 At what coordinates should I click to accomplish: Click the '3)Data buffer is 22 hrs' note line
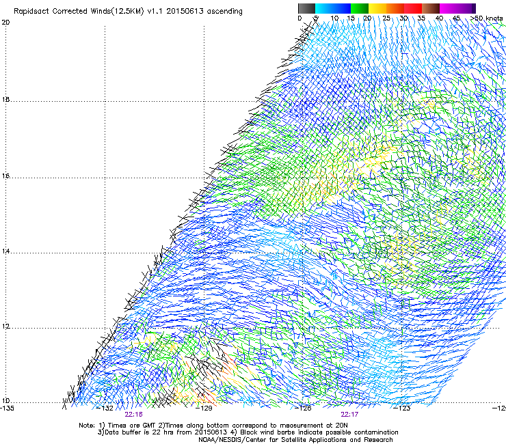tap(161, 432)
